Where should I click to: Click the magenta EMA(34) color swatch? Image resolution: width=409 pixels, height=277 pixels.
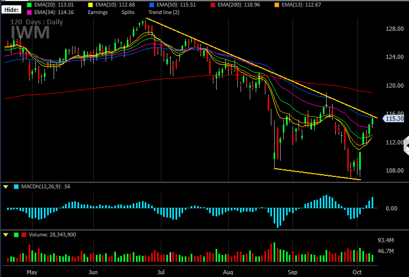point(29,12)
